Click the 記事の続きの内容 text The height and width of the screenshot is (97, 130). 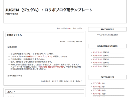click(15, 76)
